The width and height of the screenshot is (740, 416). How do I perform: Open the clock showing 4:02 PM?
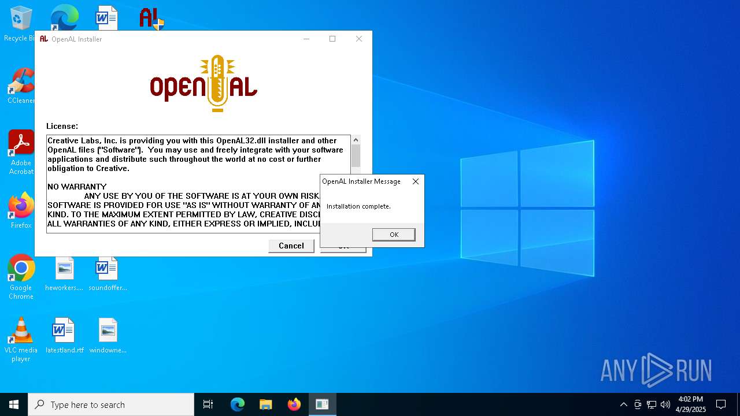pyautogui.click(x=691, y=404)
